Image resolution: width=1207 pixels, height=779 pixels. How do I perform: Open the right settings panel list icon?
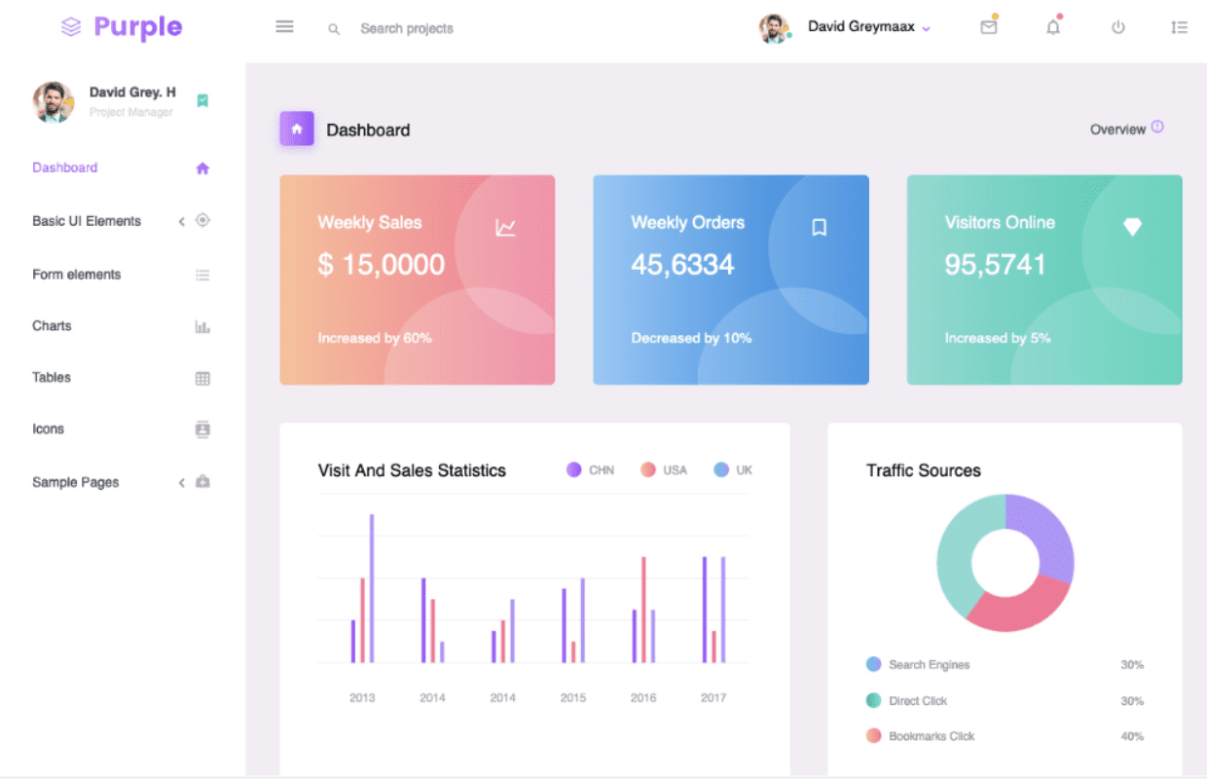[1180, 27]
